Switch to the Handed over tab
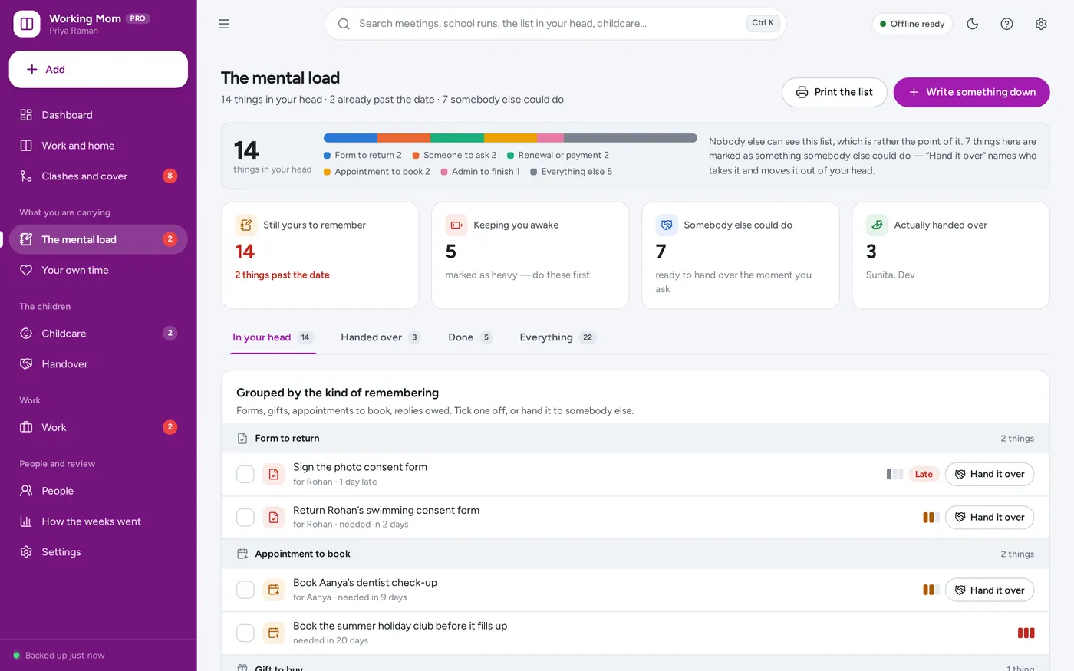Viewport: 1074px width, 671px height. click(x=381, y=337)
